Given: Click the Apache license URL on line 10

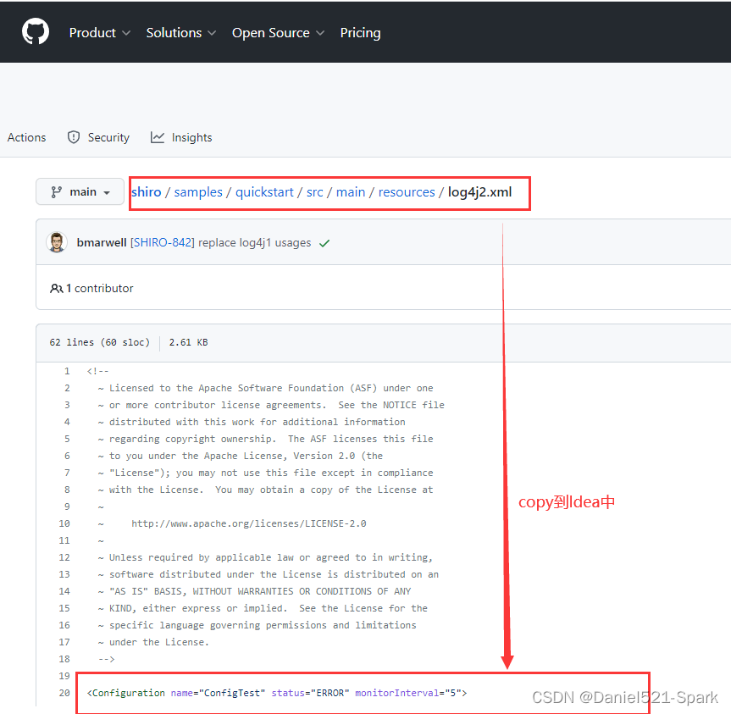Looking at the screenshot, I should tap(248, 523).
